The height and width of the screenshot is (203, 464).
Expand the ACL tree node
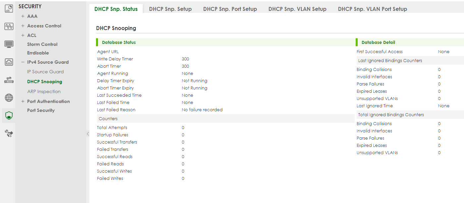pyautogui.click(x=23, y=35)
